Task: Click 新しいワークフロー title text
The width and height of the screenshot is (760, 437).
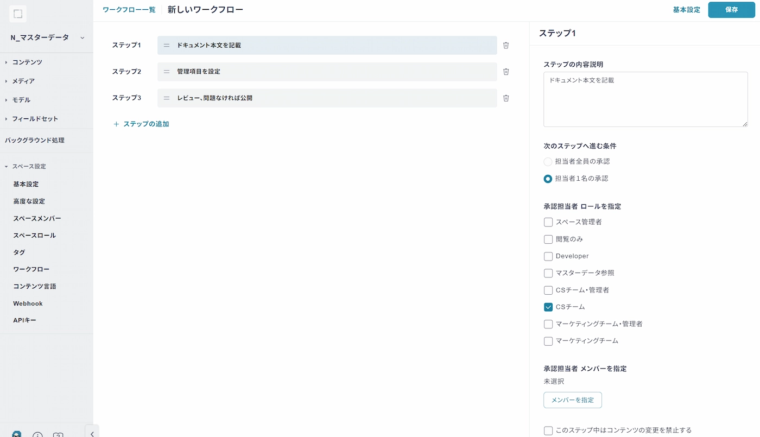Action: [x=205, y=10]
